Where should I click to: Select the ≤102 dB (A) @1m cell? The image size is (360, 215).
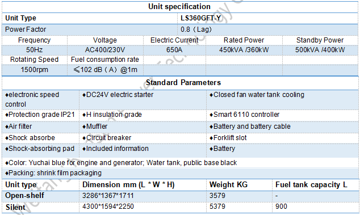[105, 70]
